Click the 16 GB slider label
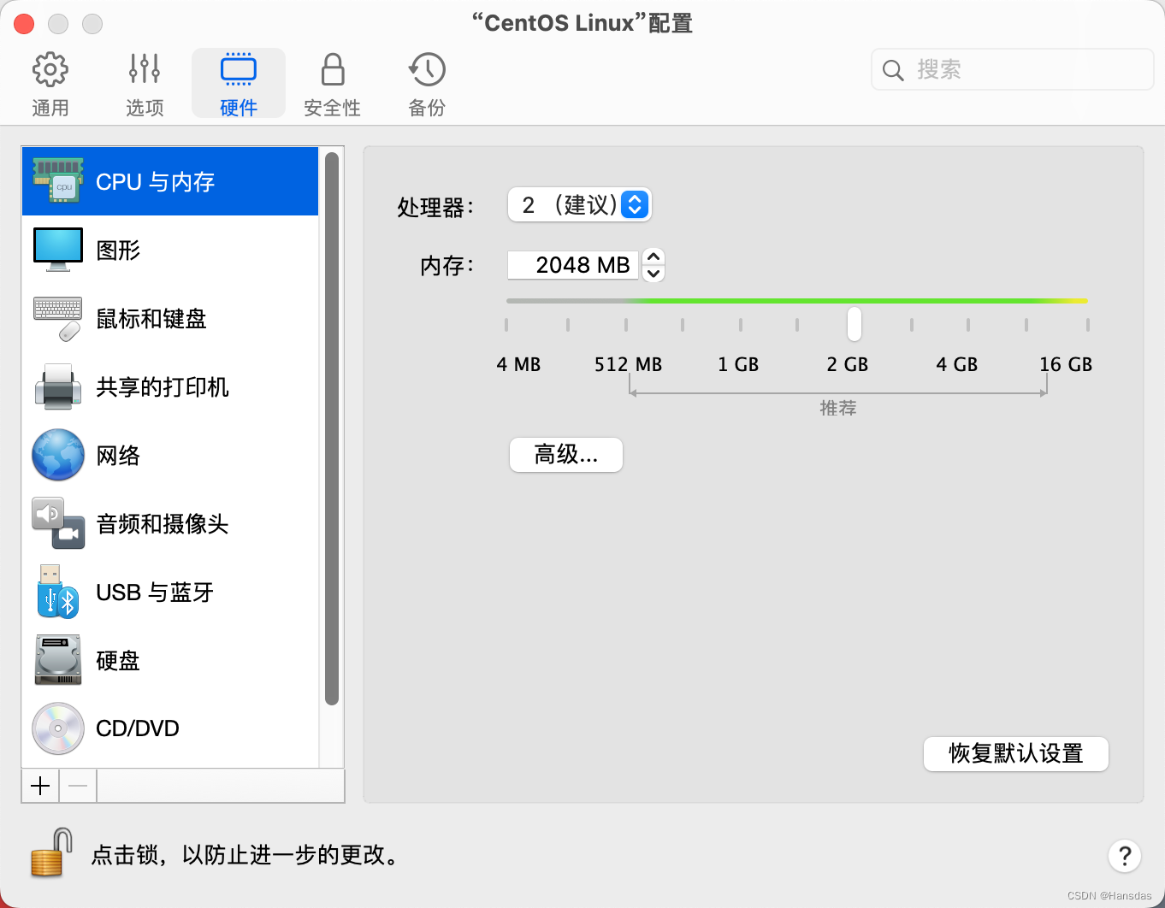 (1066, 365)
